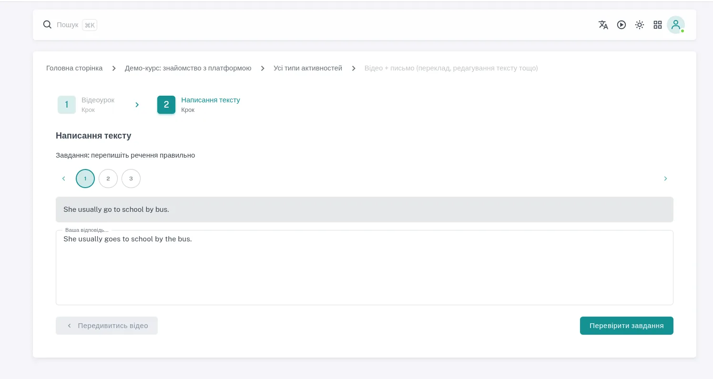This screenshot has height=379, width=713.
Task: Open the user profile avatar
Action: click(x=676, y=25)
